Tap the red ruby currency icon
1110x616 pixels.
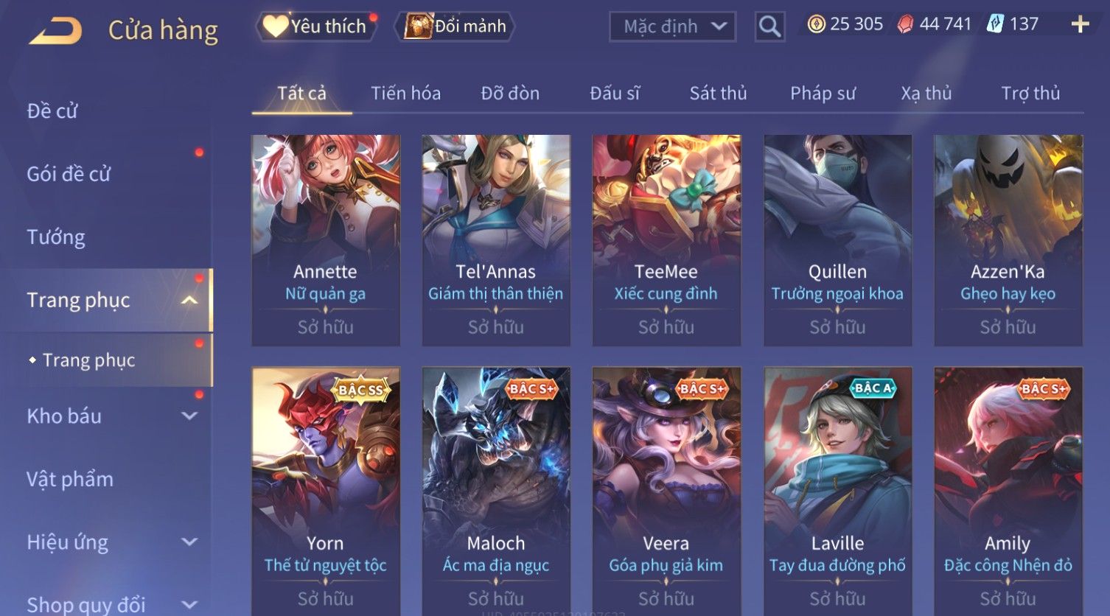905,24
